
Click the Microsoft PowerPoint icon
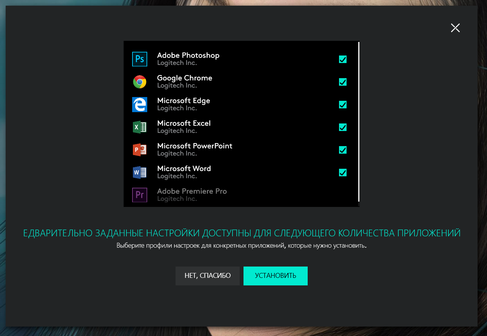139,150
